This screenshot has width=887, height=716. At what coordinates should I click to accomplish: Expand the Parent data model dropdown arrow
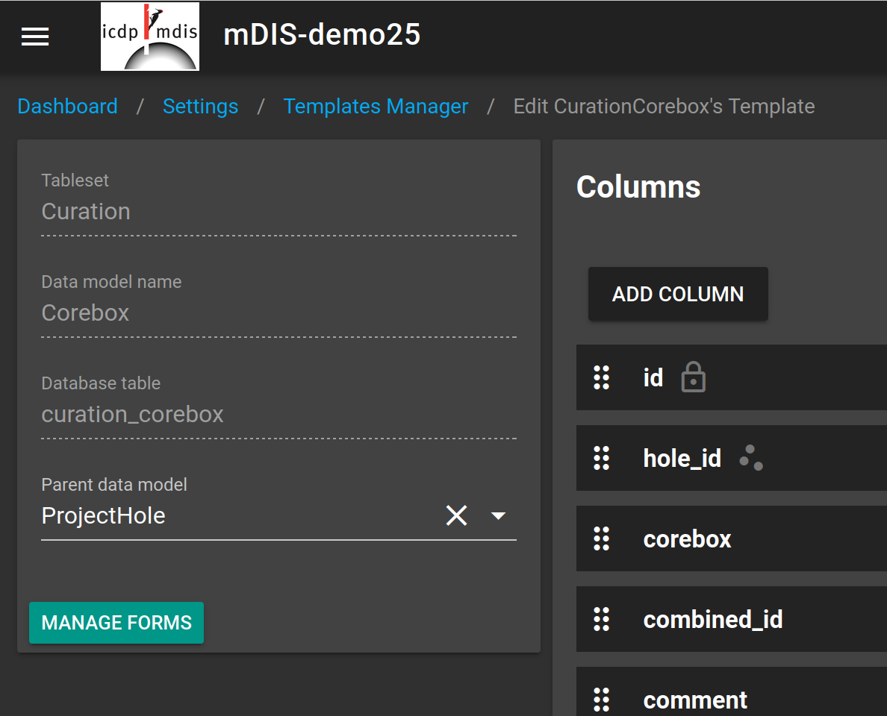point(498,515)
